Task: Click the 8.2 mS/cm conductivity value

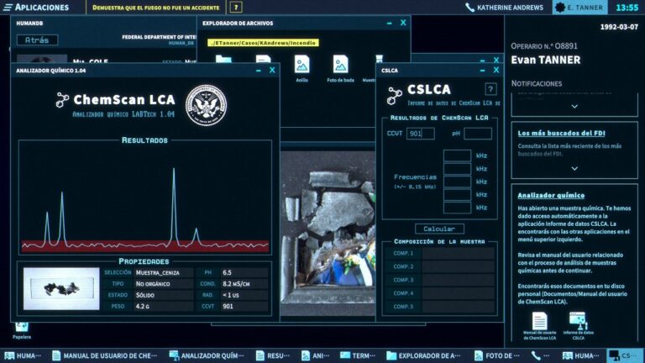Action: pyautogui.click(x=244, y=284)
